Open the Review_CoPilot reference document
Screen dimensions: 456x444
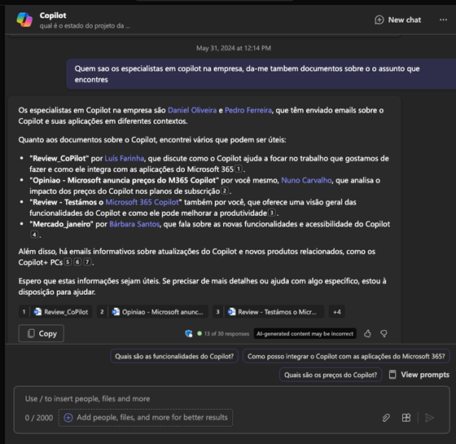click(x=55, y=312)
